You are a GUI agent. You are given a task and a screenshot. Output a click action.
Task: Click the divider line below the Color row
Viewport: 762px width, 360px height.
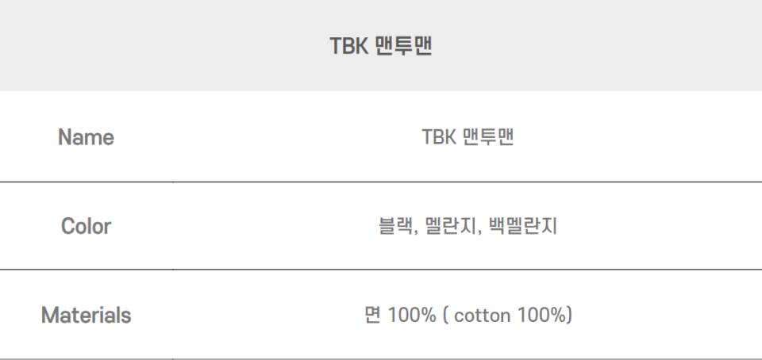381,270
